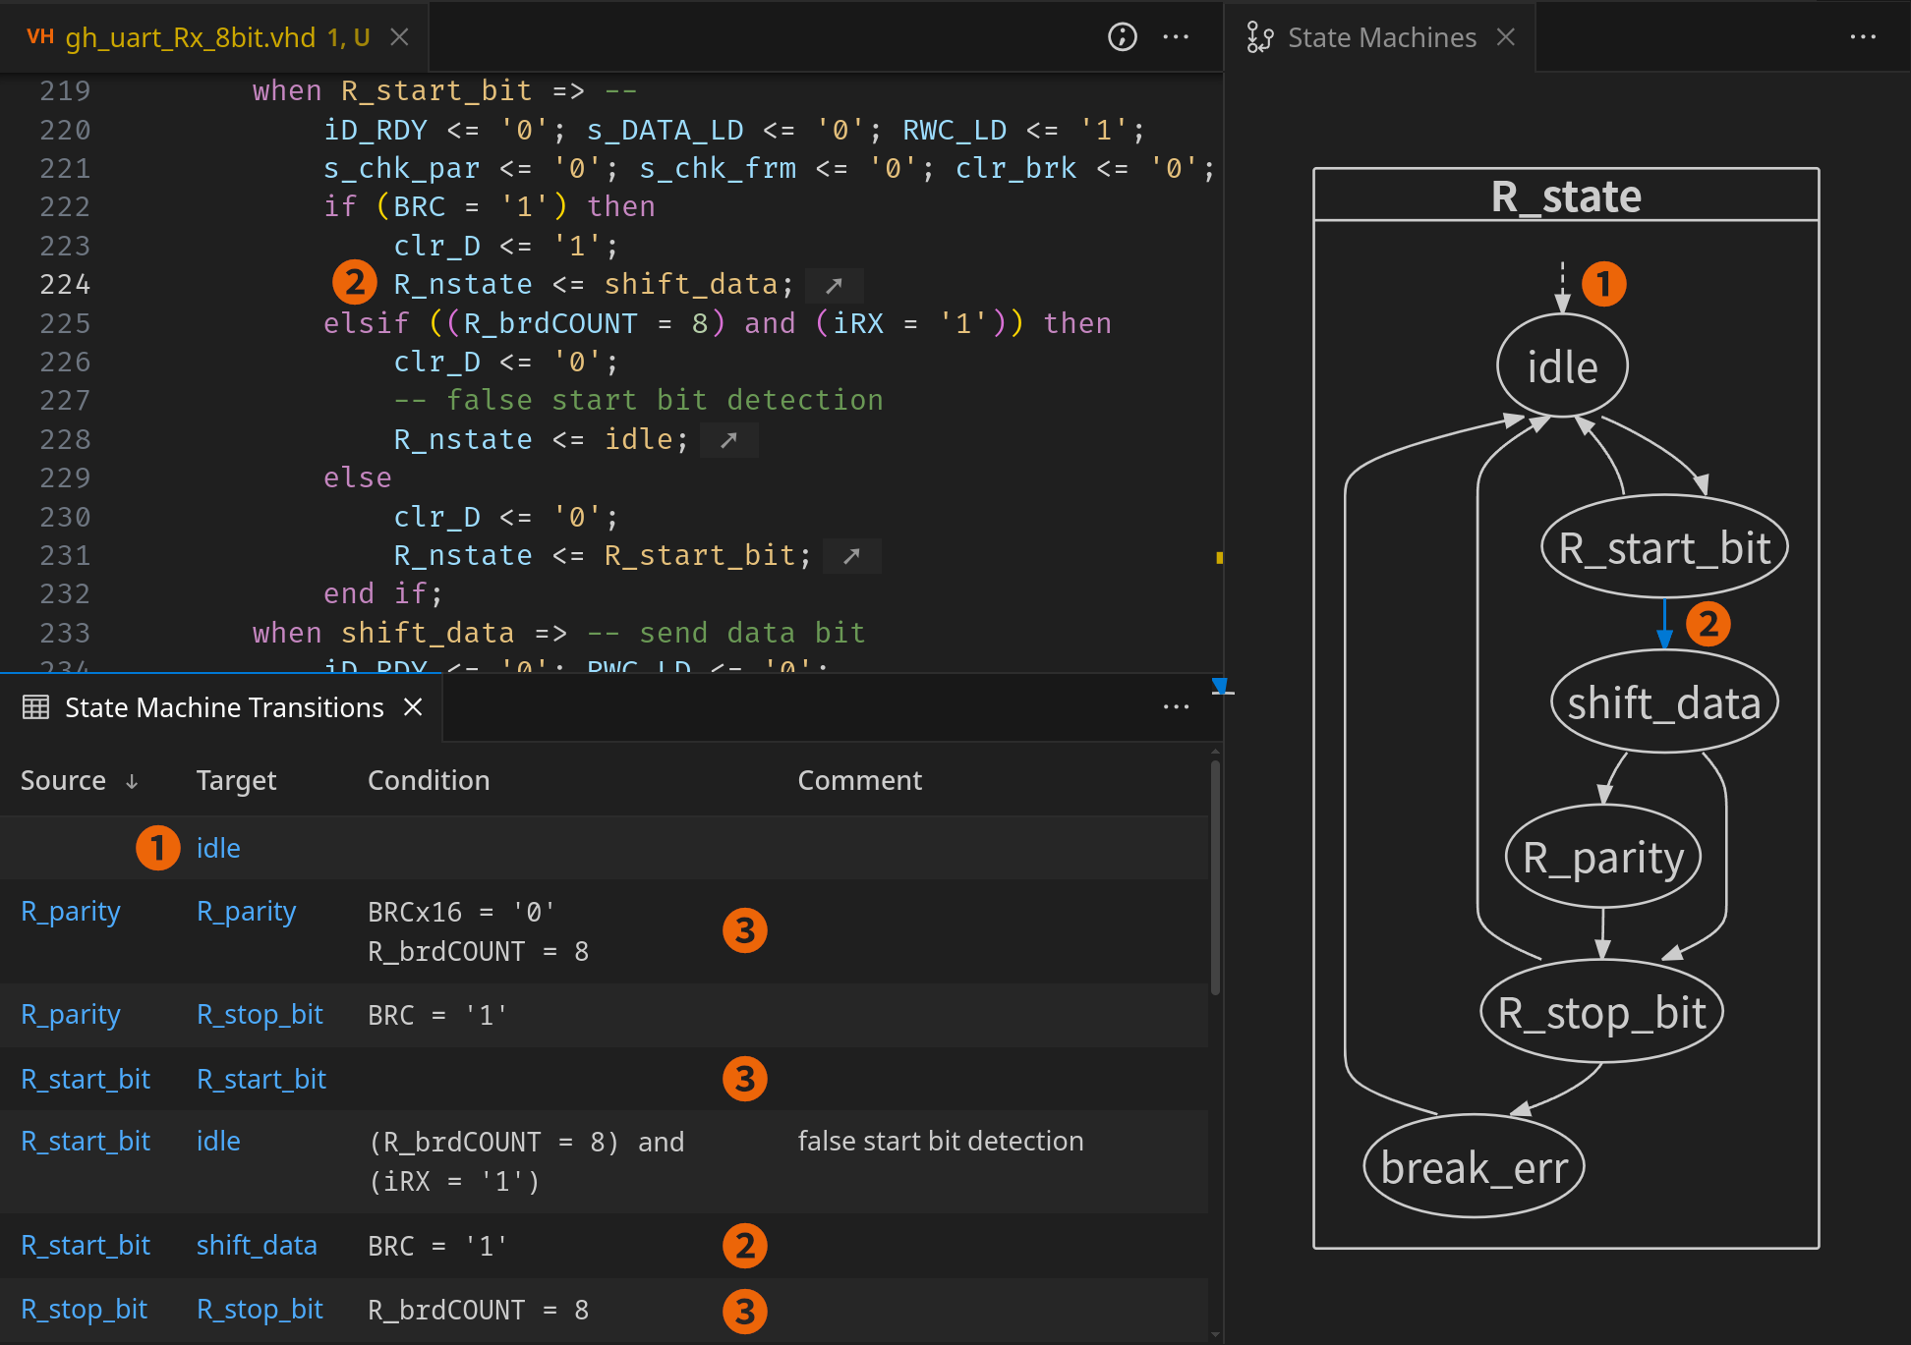The height and width of the screenshot is (1345, 1911).
Task: Select the R_parity state node in diagram
Action: click(1602, 858)
